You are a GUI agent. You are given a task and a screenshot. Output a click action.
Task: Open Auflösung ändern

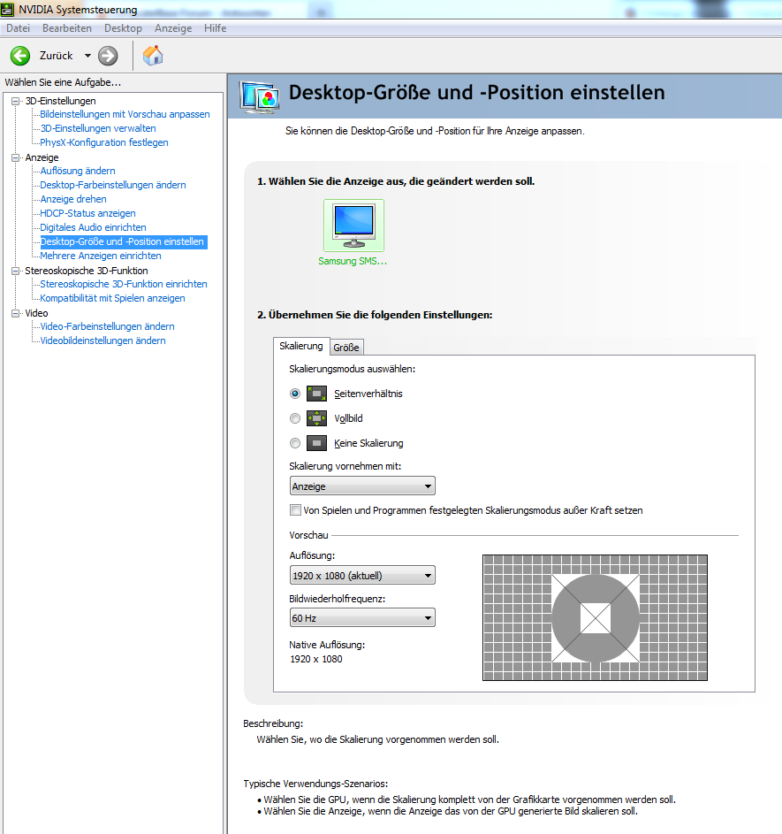tap(78, 171)
